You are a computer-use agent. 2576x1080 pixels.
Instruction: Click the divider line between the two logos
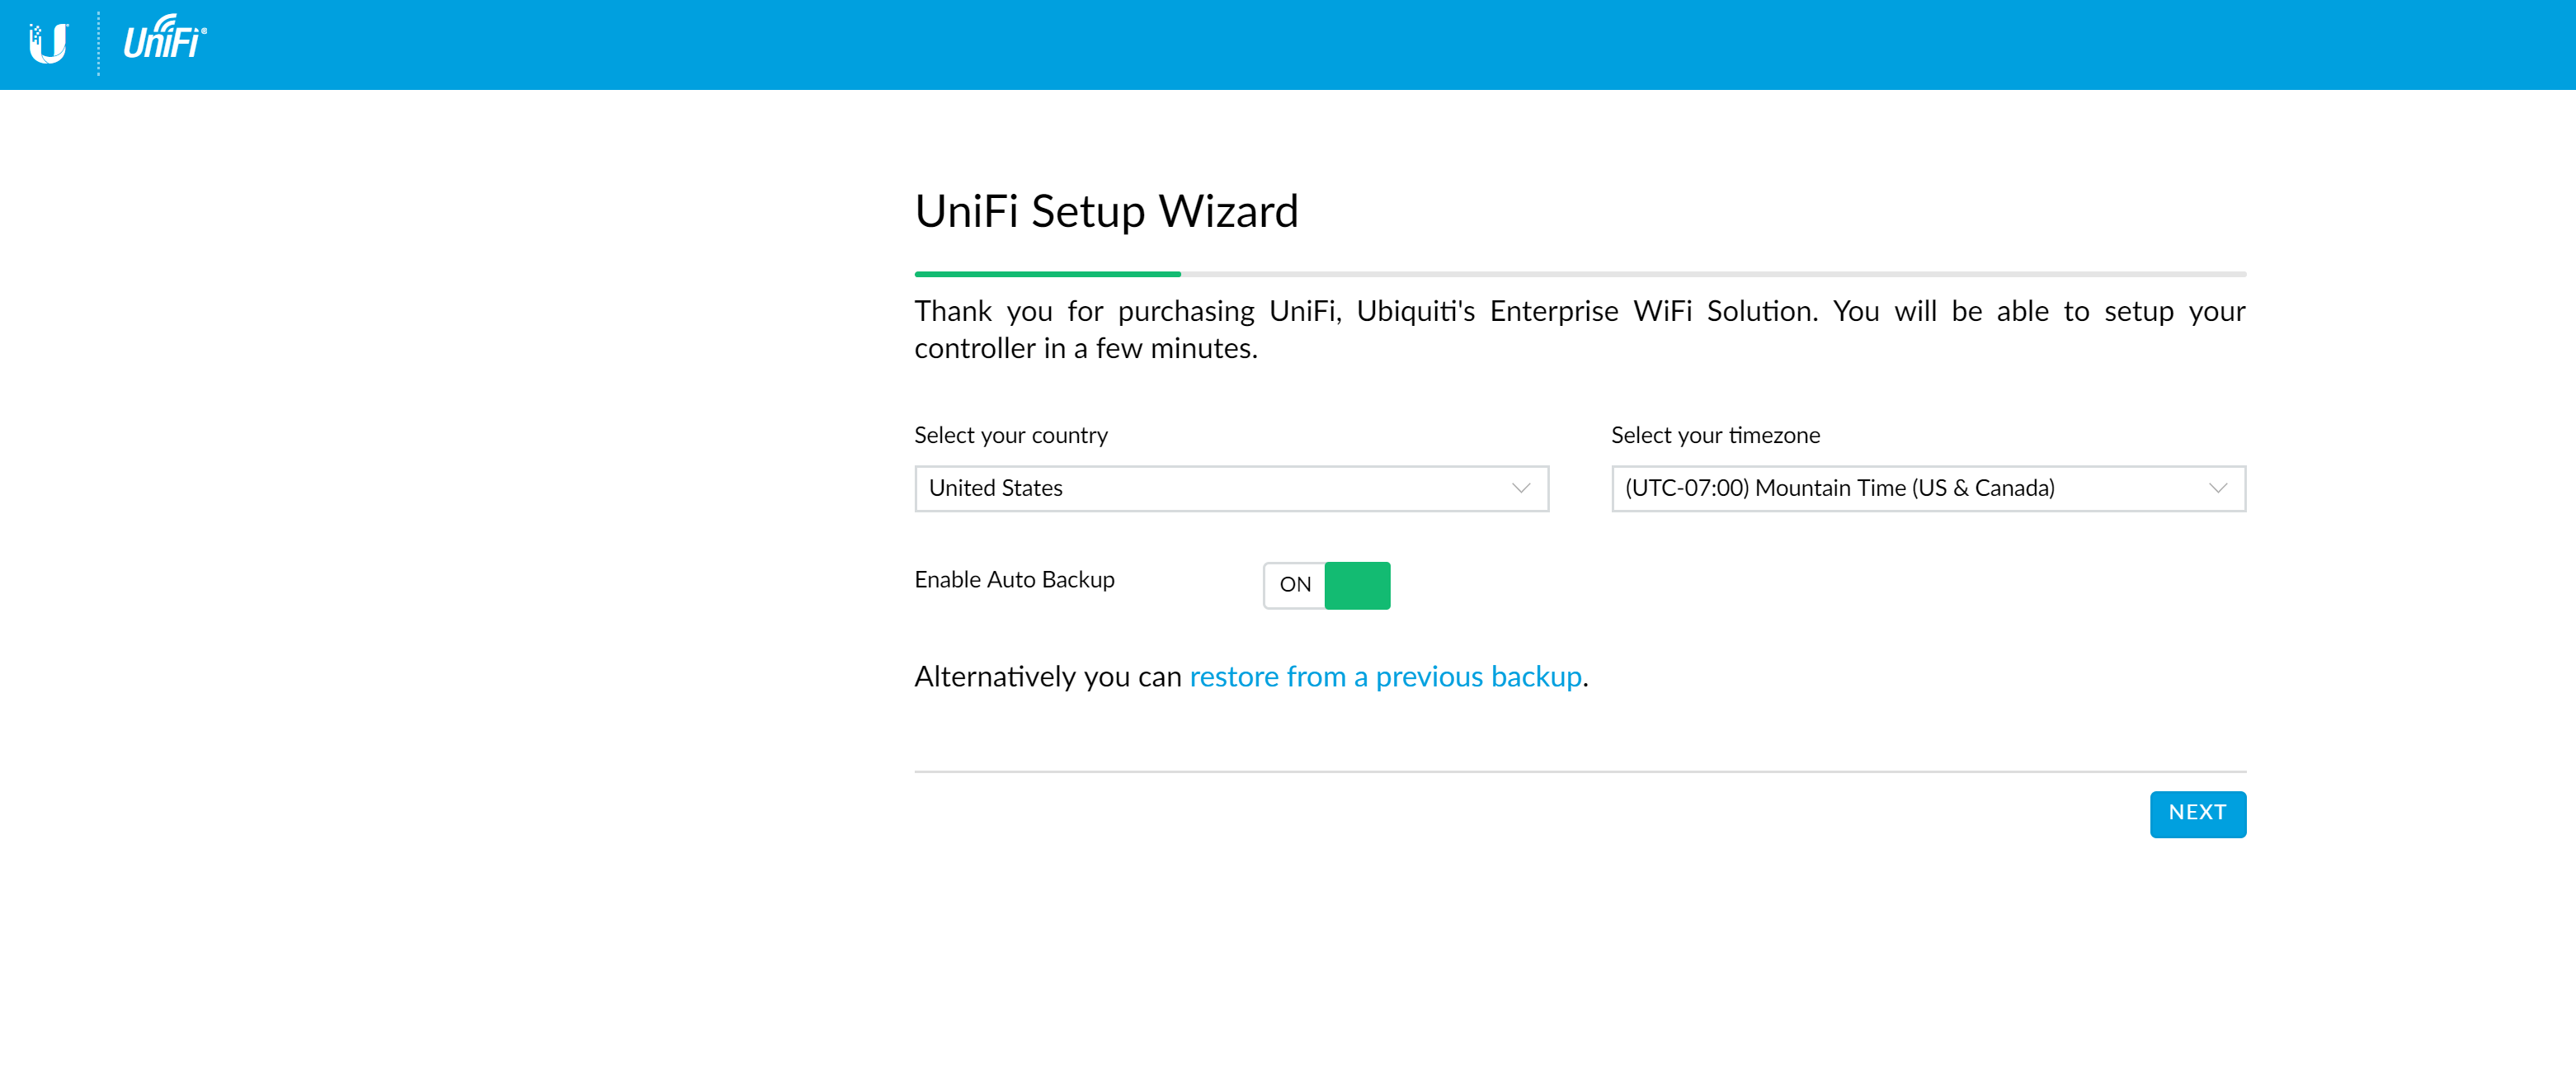pos(98,42)
